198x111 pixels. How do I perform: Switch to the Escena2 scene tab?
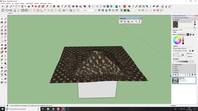(10, 13)
